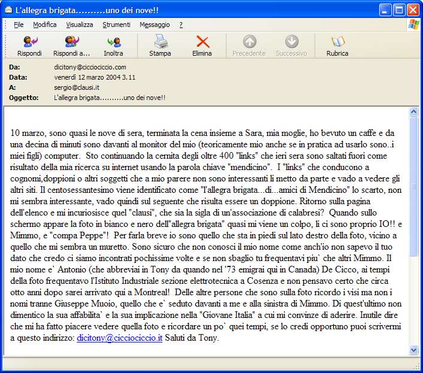Click the Oggetto subject text in header
Image resolution: width=423 pixels, height=373 pixels.
[x=110, y=98]
